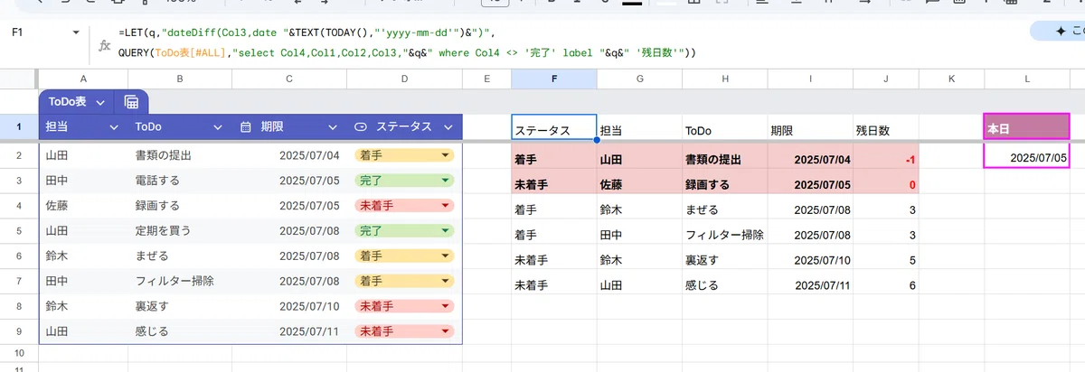Click the 期限 cell in column I
Image resolution: width=1085 pixels, height=372 pixels.
pos(809,127)
